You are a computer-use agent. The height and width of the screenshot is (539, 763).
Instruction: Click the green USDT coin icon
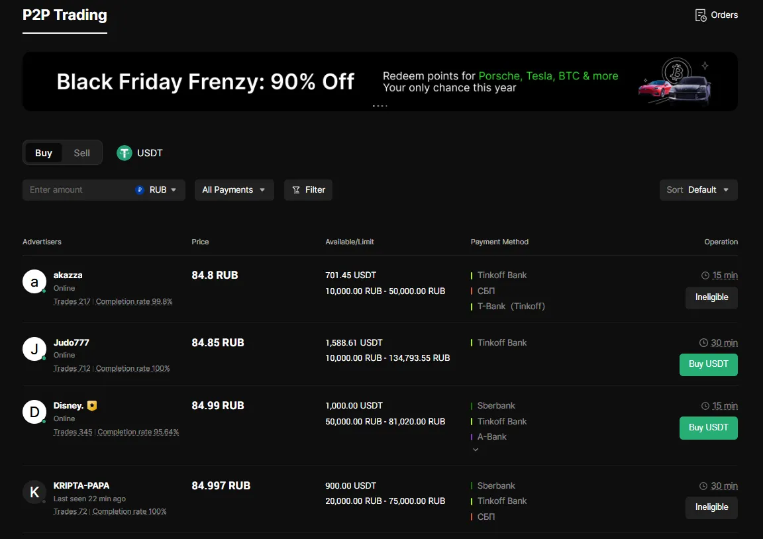click(x=124, y=152)
